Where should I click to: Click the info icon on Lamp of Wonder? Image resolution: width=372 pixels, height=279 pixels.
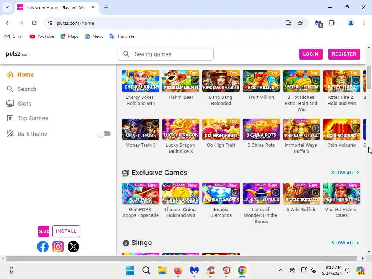coord(275,193)
